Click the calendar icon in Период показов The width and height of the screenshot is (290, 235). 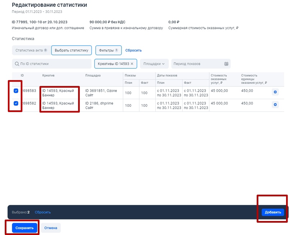[x=226, y=64]
